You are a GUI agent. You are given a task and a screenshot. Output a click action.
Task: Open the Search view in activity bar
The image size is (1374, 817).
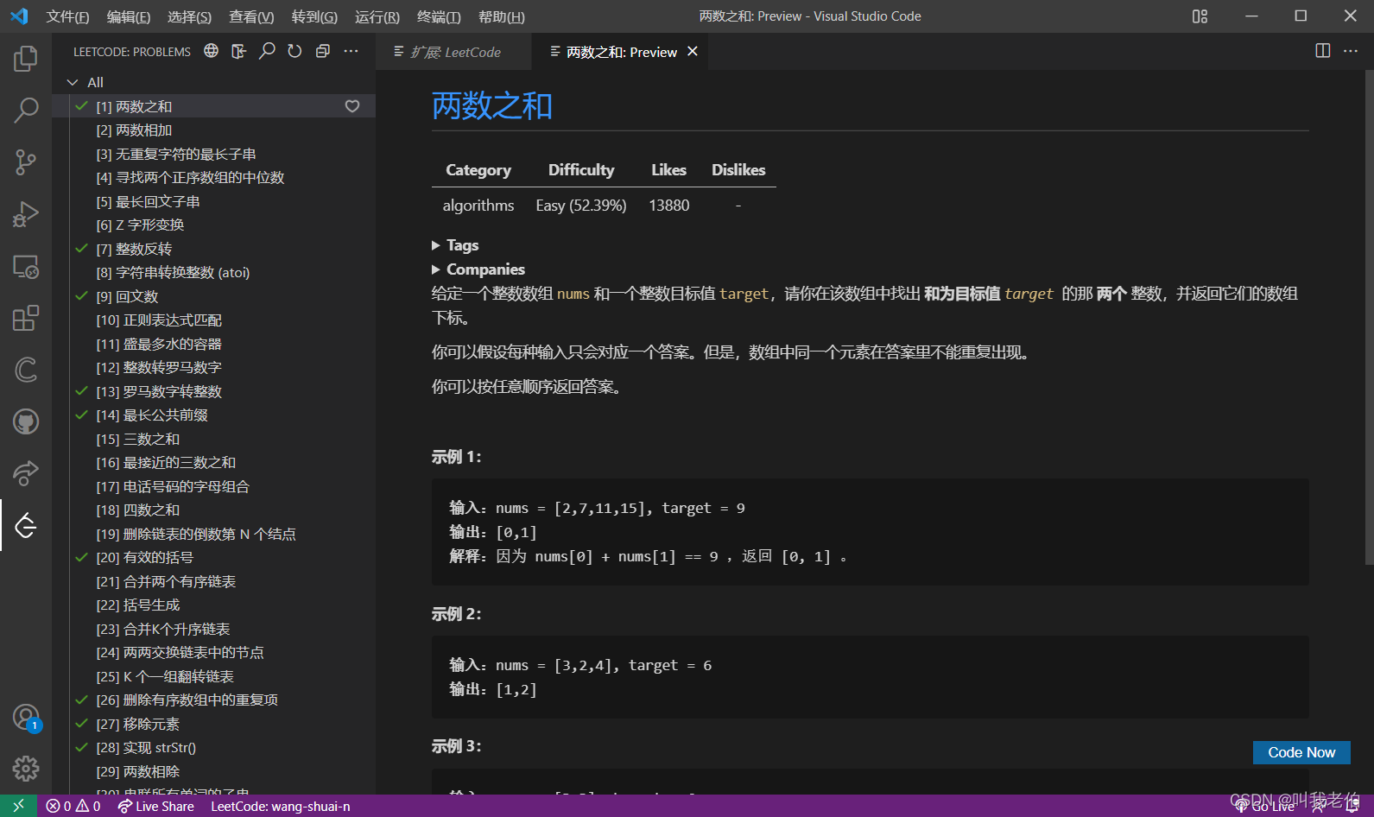(26, 110)
